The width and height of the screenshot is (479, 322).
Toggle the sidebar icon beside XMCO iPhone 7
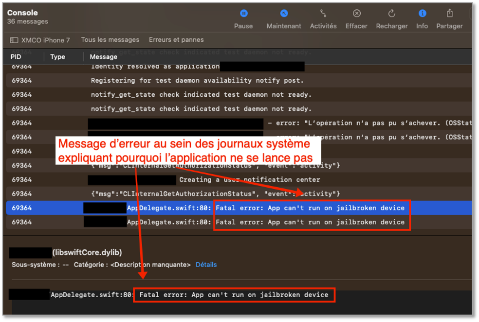pyautogui.click(x=14, y=40)
